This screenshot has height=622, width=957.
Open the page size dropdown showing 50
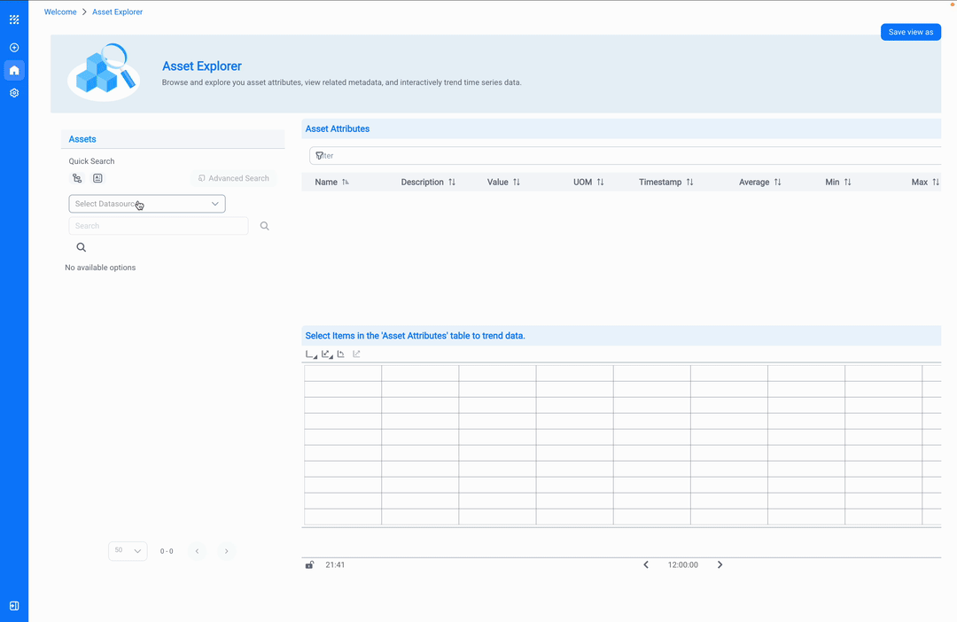click(128, 550)
